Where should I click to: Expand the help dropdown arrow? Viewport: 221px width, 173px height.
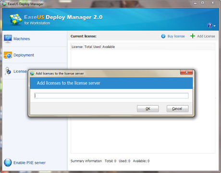pos(214,26)
